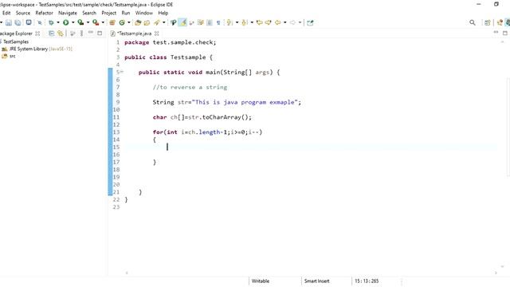The image size is (510, 287).
Task: Open the Run dropdown arrow
Action: pyautogui.click(x=73, y=22)
